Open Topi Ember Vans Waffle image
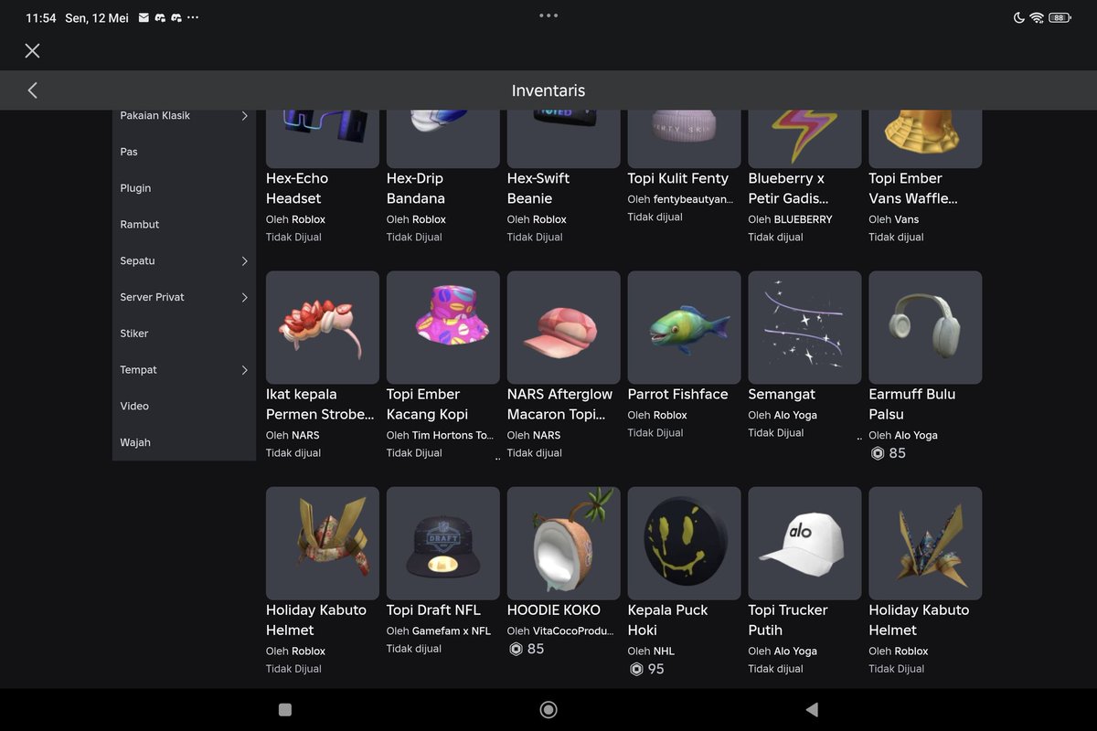Viewport: 1097px width, 731px height. click(x=926, y=139)
